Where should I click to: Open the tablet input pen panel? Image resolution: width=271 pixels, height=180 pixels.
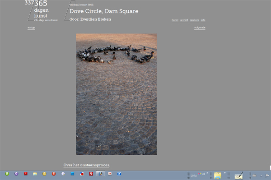point(239,175)
